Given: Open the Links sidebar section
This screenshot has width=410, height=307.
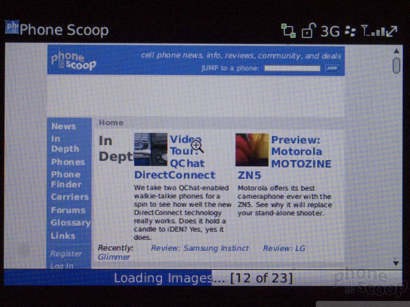Looking at the screenshot, I should 63,236.
